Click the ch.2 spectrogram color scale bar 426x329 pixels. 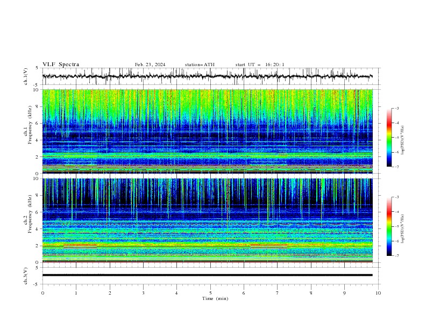click(x=389, y=226)
